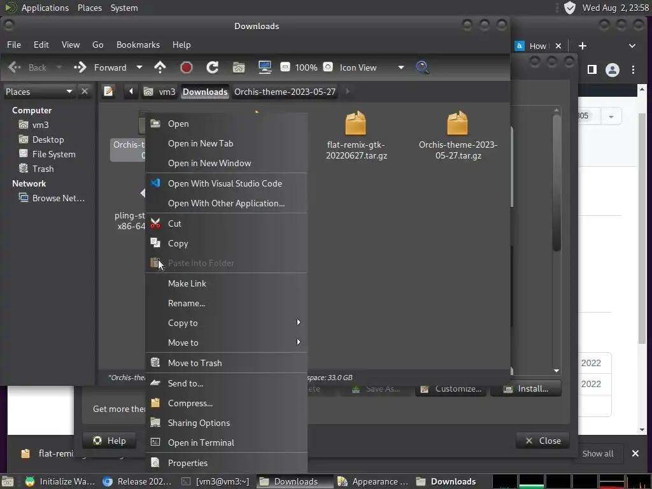
Task: Click the shield icon in top panel
Action: coord(570,8)
